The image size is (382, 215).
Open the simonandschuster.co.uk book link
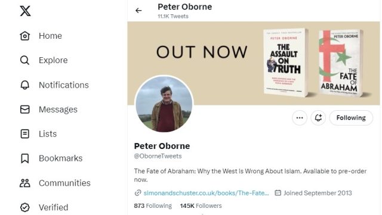pyautogui.click(x=206, y=193)
